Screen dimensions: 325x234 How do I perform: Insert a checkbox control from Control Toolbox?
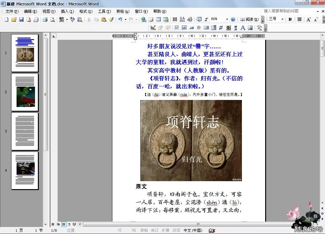coord(177,28)
